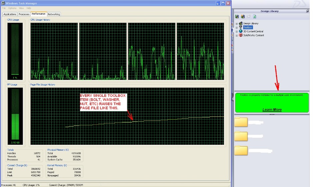Screen dimensions: 320x187
Task: Switch to the Processes tab
Action: [x=24, y=14]
